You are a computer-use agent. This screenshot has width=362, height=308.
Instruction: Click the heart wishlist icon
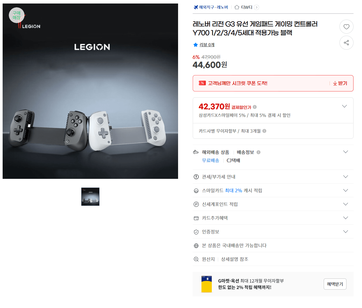(x=346, y=27)
